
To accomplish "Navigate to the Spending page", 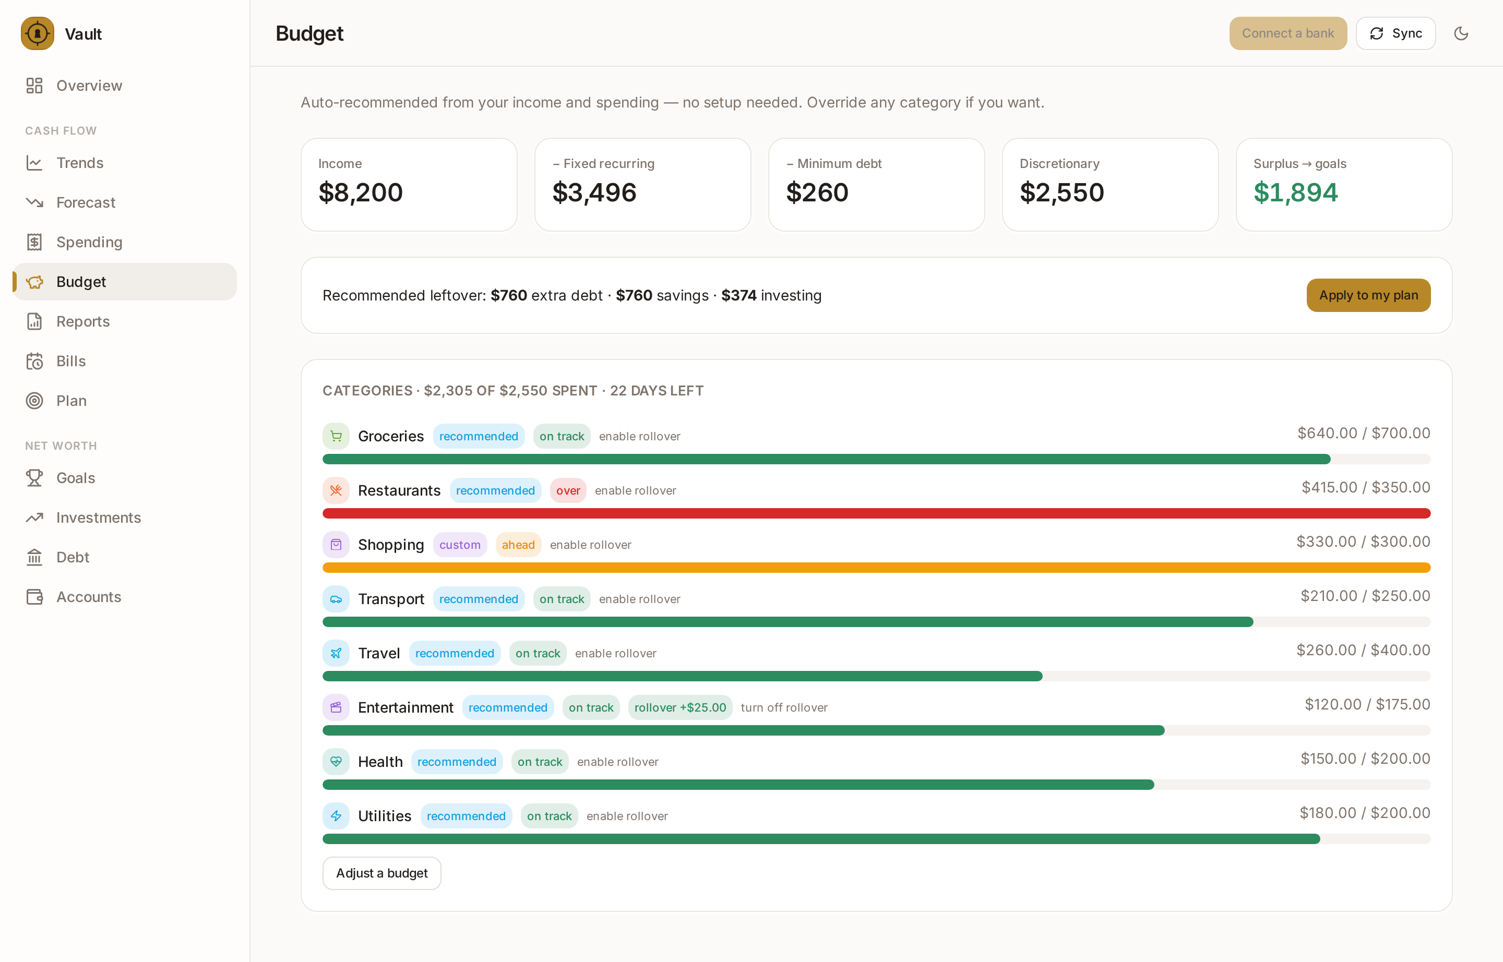I will pyautogui.click(x=125, y=243).
